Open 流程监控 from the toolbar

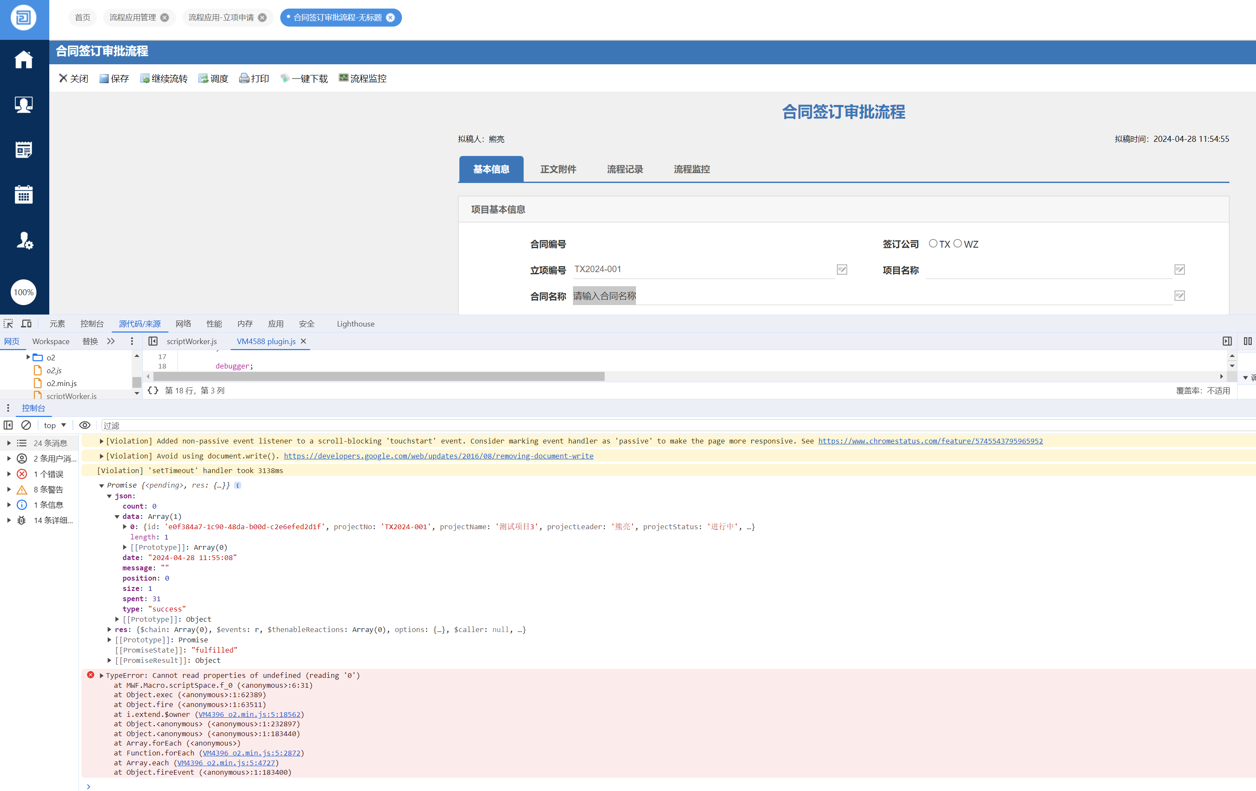pyautogui.click(x=363, y=79)
